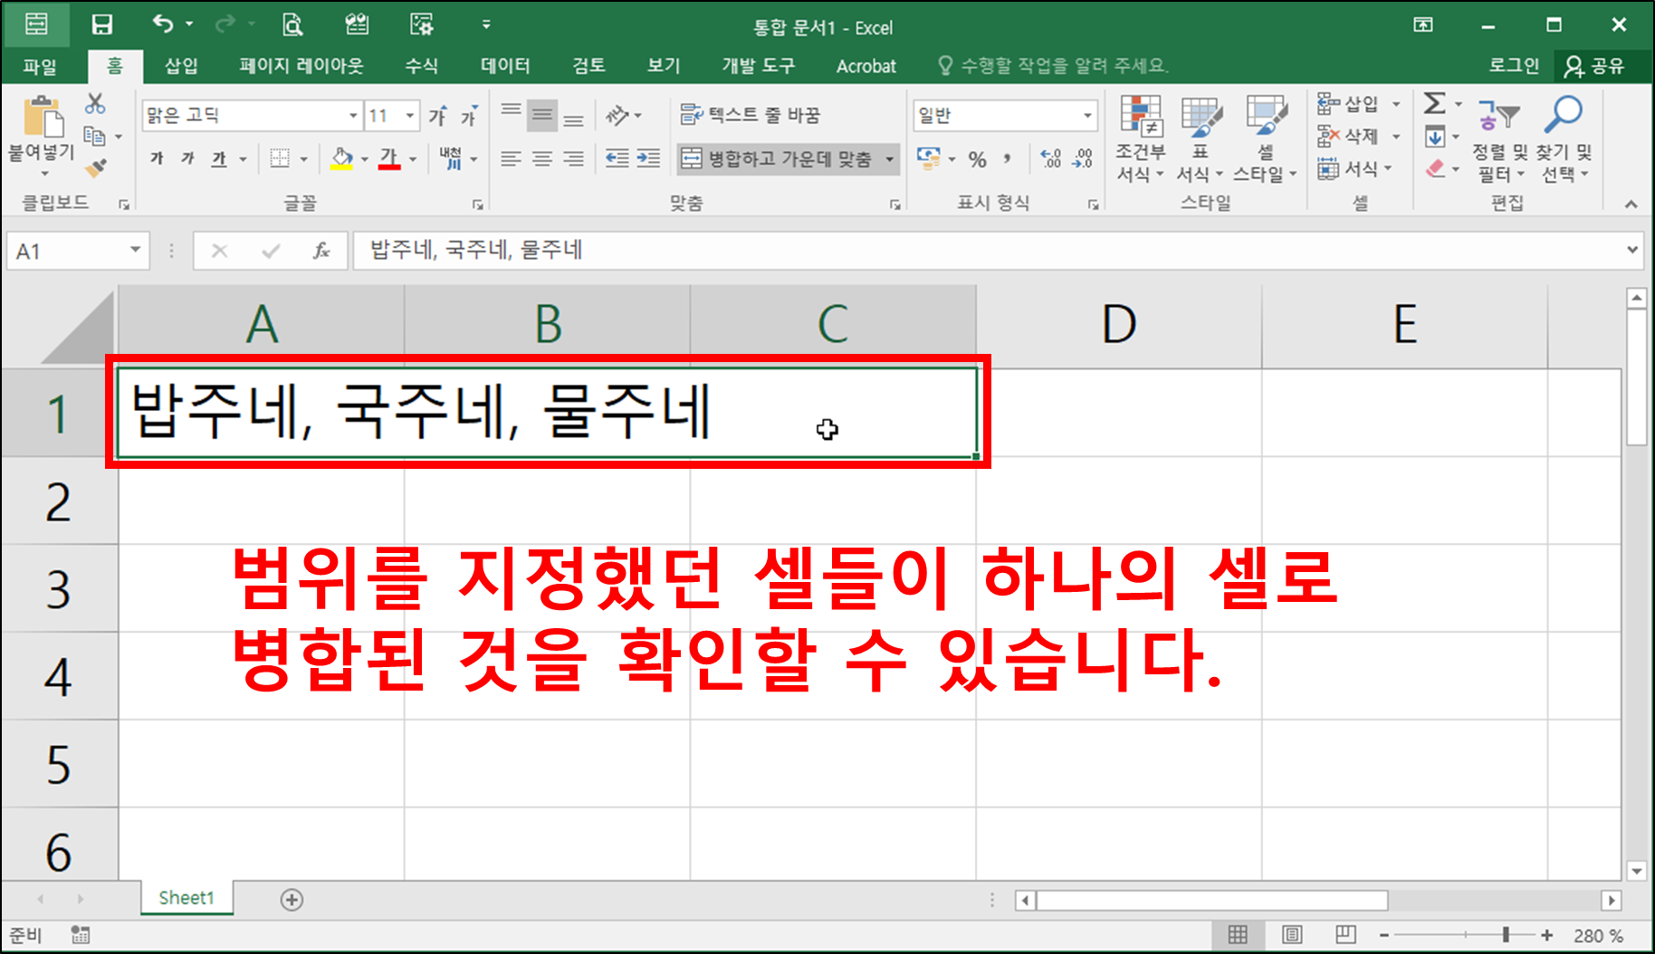The height and width of the screenshot is (954, 1655).
Task: Click 병합하고 가운데 맞춤 merge button
Action: click(x=778, y=159)
